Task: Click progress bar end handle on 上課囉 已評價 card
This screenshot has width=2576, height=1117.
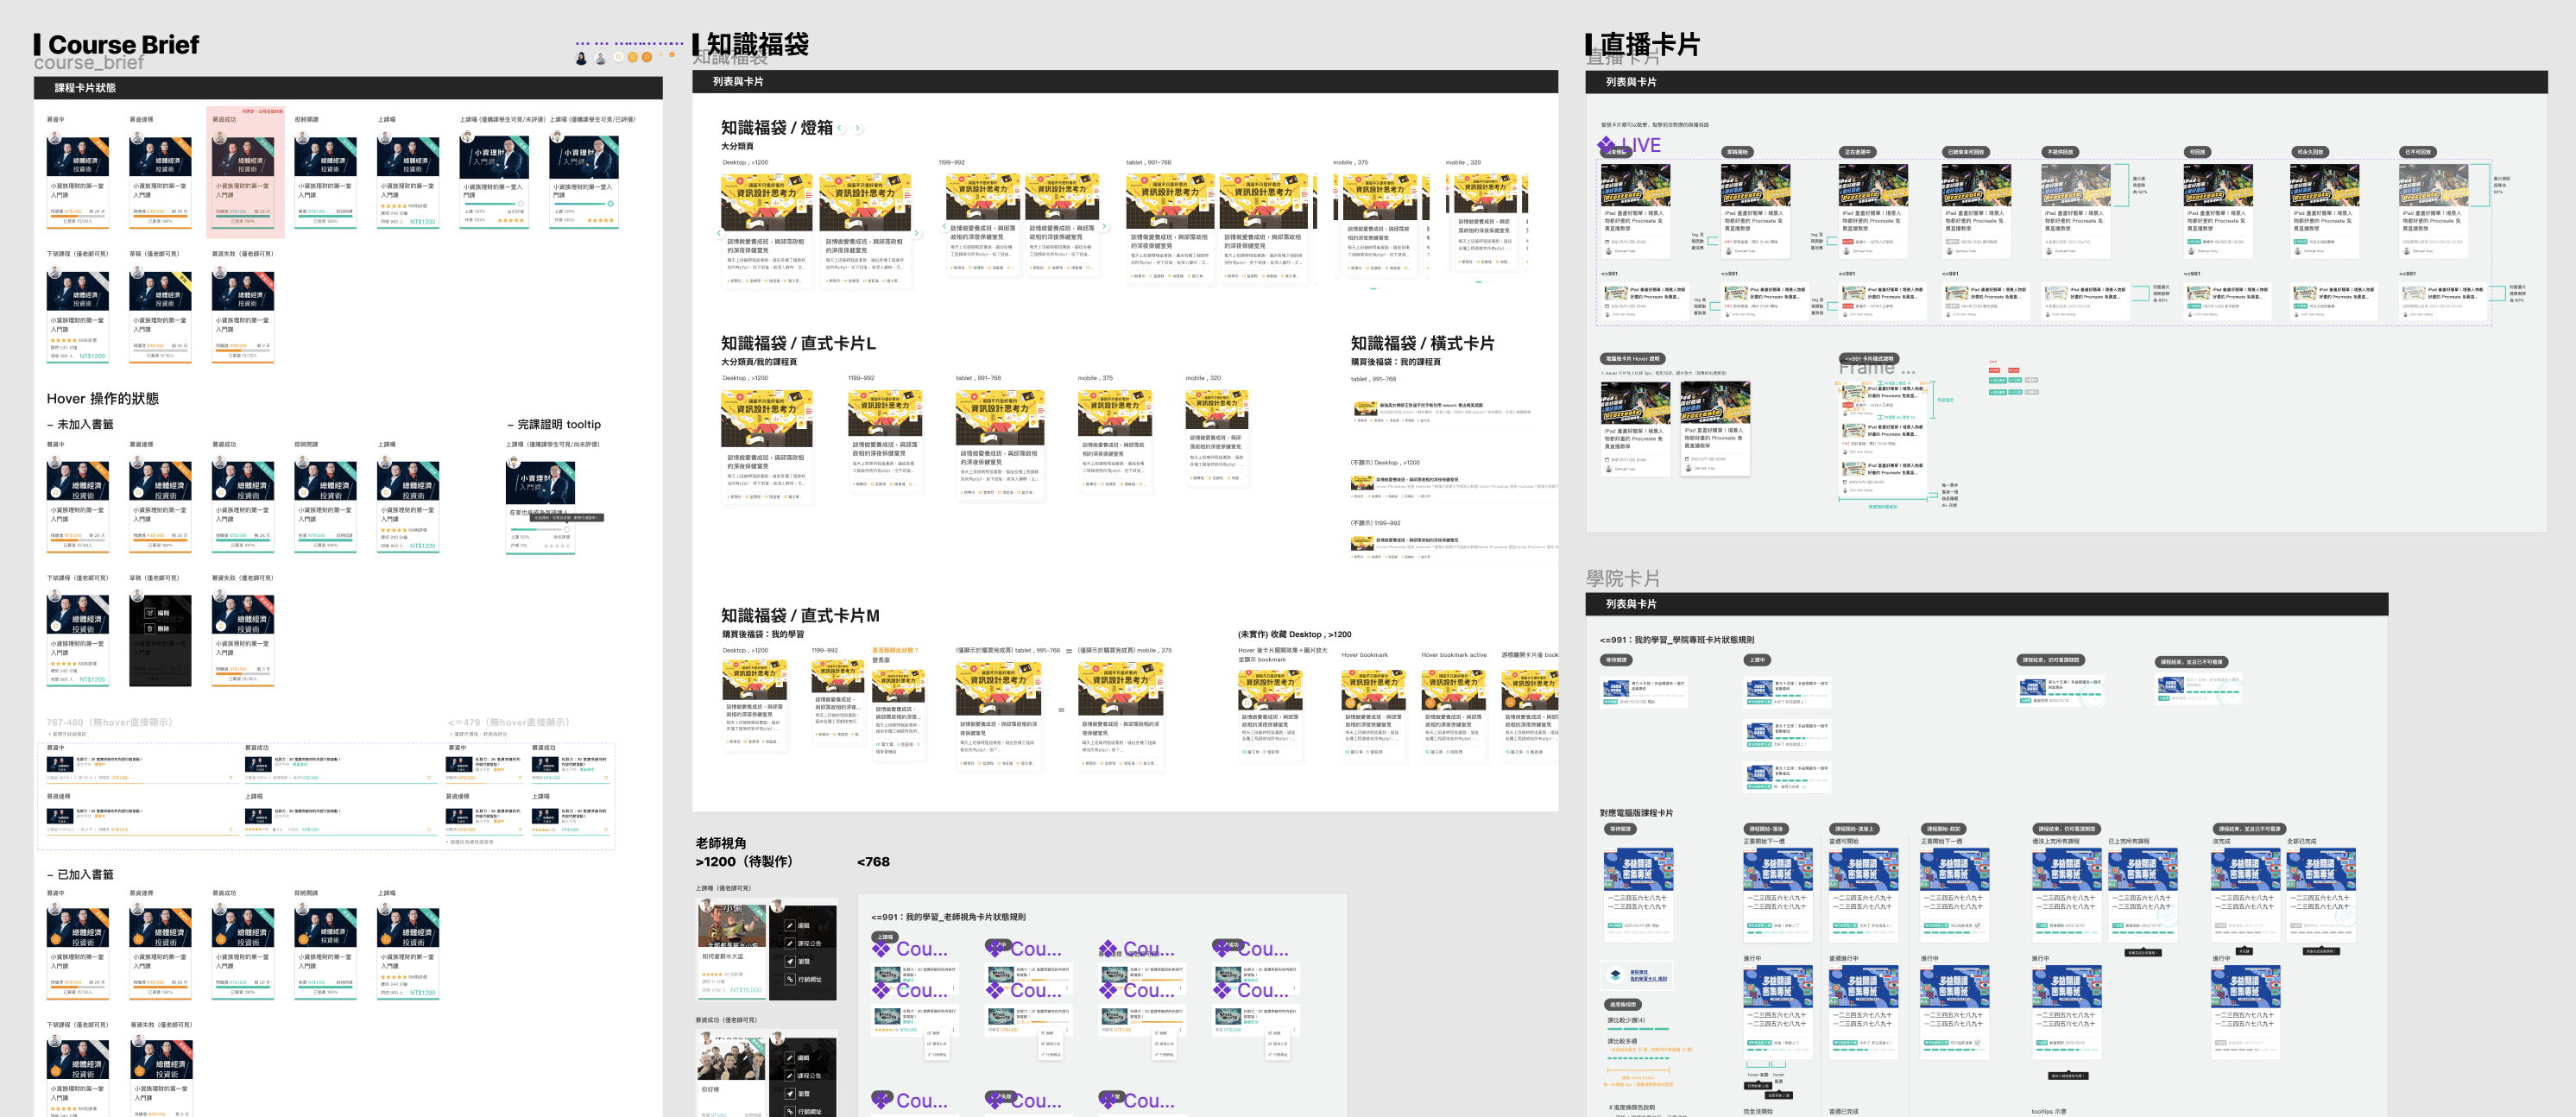Action: tap(610, 204)
